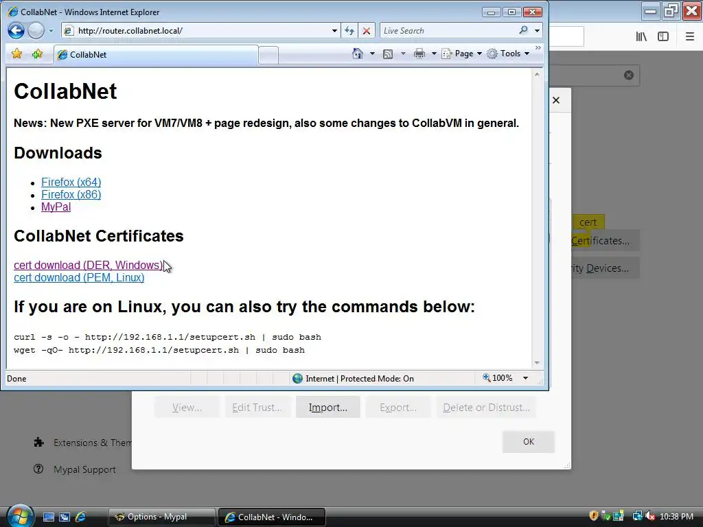Click the IE Home icon

[x=357, y=54]
